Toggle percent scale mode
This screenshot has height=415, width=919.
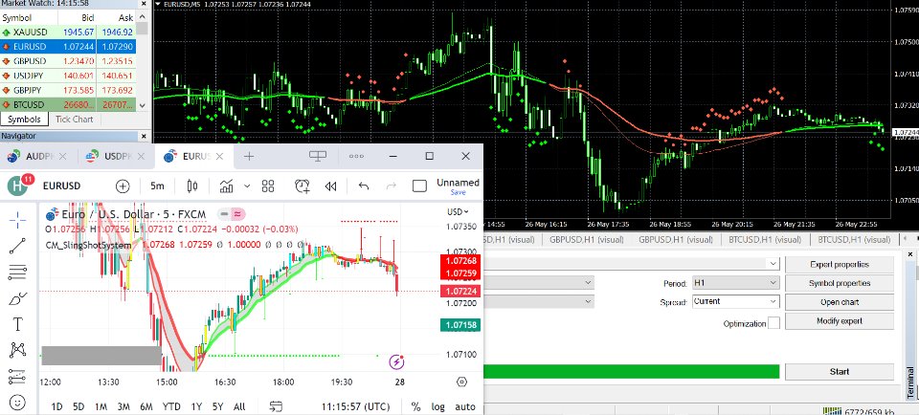tap(416, 406)
